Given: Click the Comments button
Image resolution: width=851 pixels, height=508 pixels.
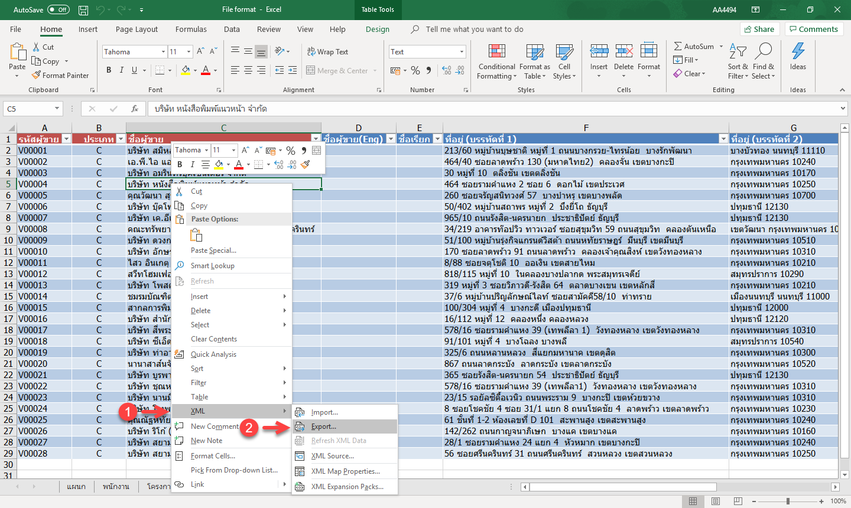Looking at the screenshot, I should [813, 29].
